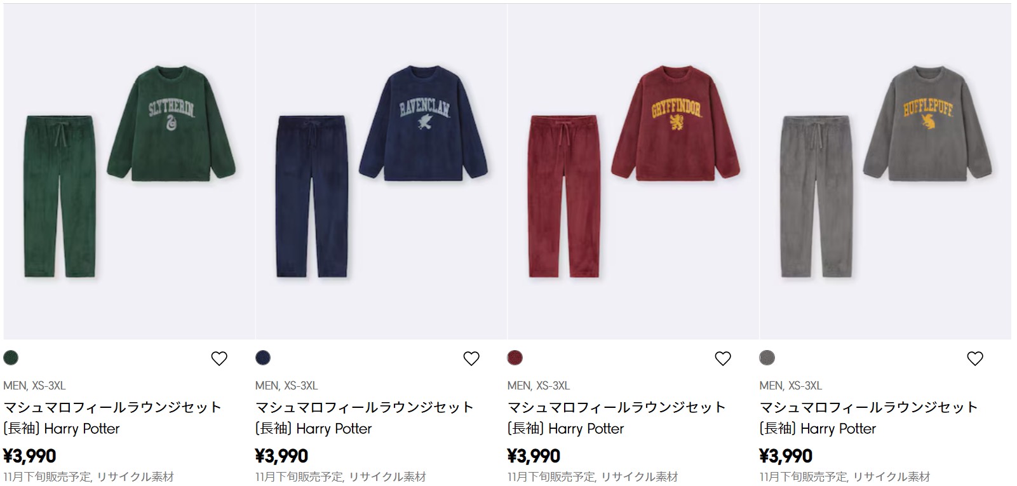Favorite the green Slytherin lounge set
The image size is (1017, 486).
click(x=219, y=359)
